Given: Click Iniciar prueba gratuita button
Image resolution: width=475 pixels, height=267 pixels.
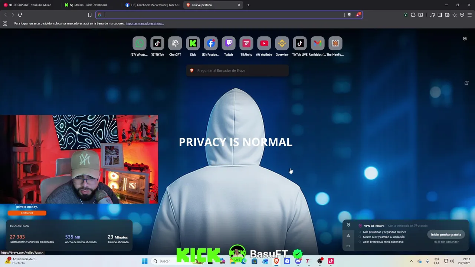Looking at the screenshot, I should 446,234.
